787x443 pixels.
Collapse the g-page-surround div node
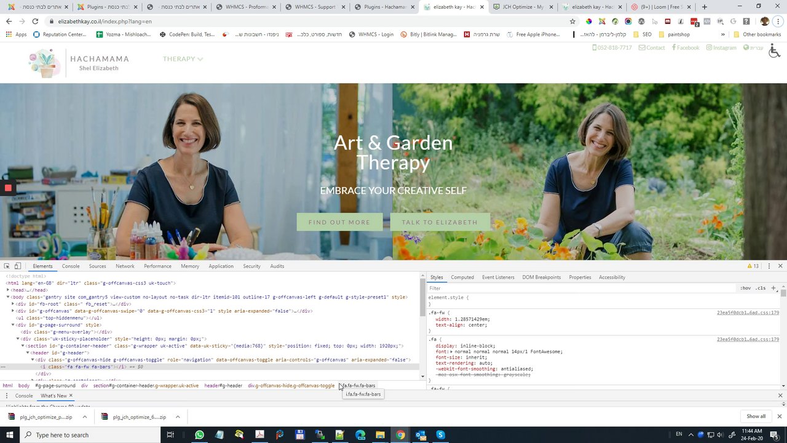14,325
